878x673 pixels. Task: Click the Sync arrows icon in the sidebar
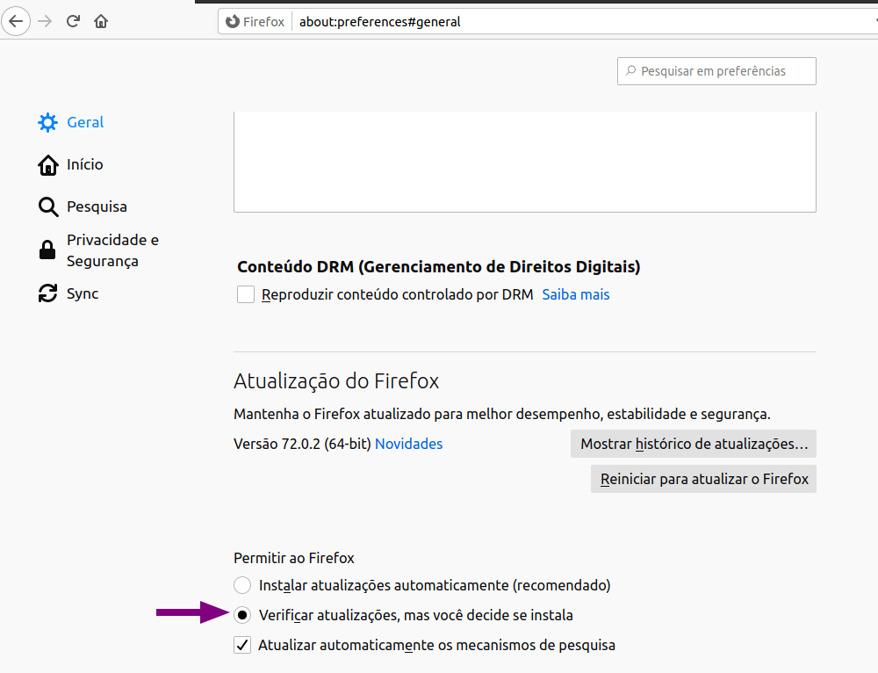click(47, 293)
